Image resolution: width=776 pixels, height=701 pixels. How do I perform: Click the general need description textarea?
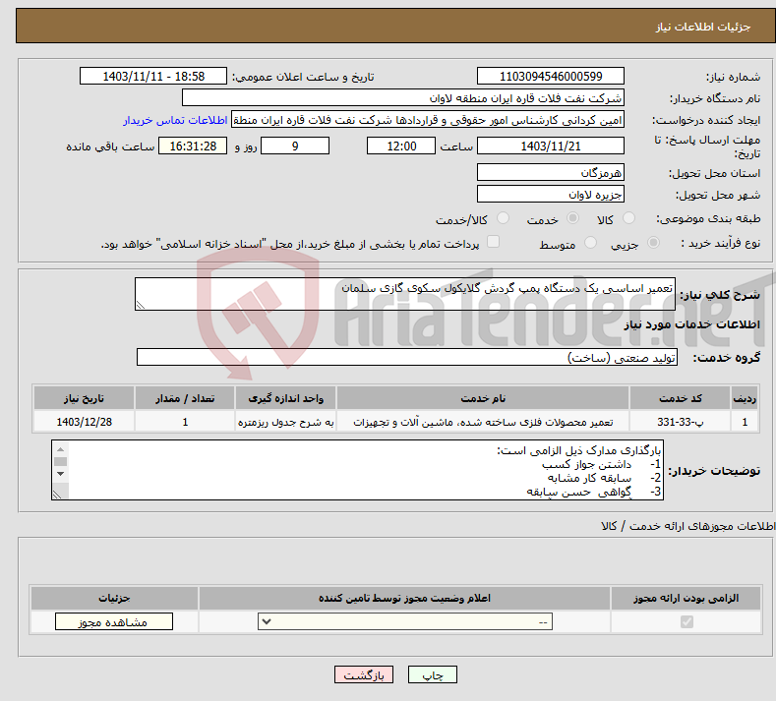click(405, 294)
